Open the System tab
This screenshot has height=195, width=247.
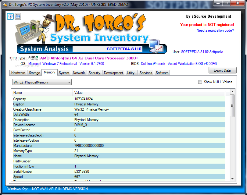64,73
